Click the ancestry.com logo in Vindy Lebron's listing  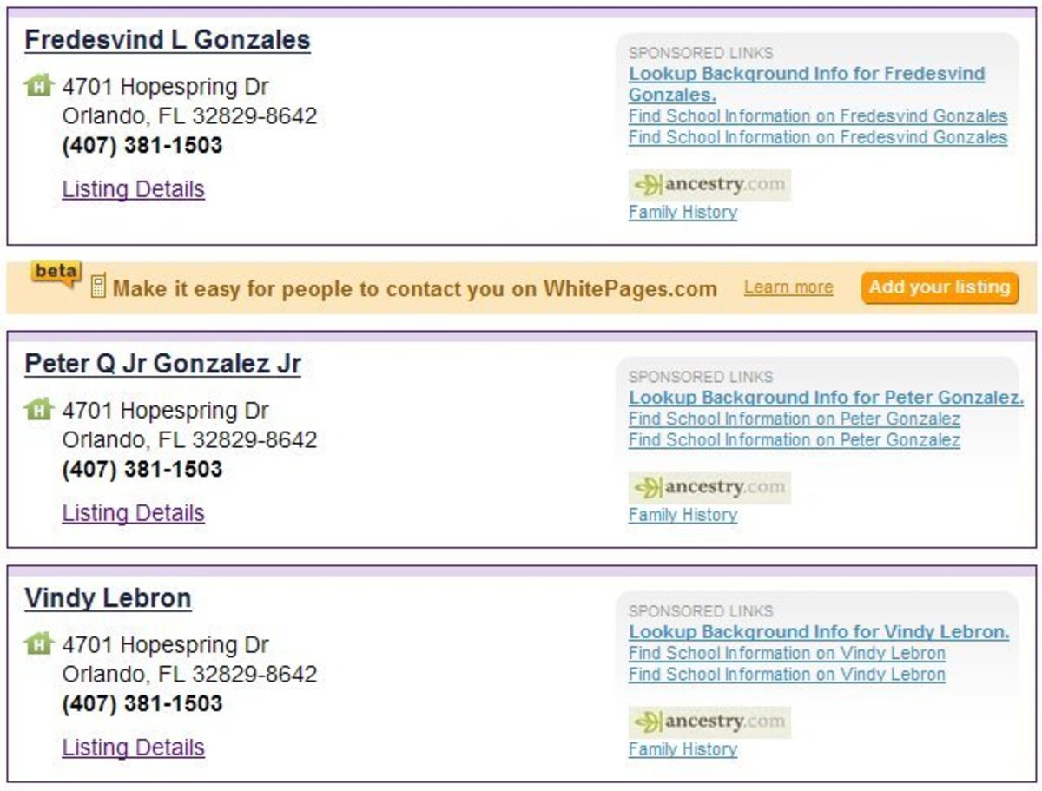tap(709, 722)
